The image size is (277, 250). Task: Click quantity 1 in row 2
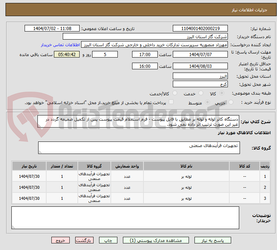pyautogui.click(x=62, y=187)
